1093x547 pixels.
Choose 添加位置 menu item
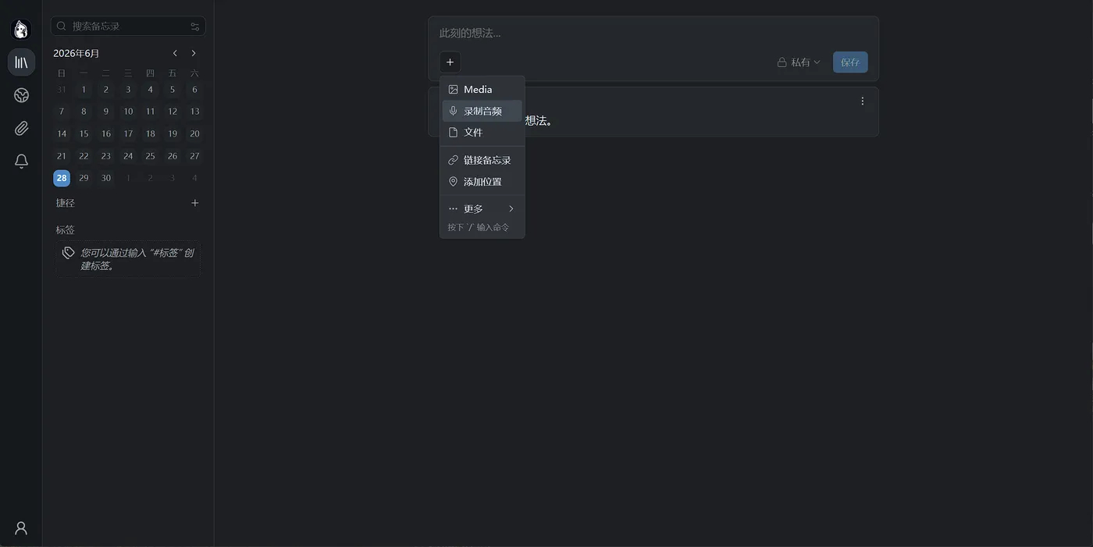click(482, 181)
